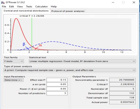Click the blue β label in the plot

pyautogui.click(x=24, y=44)
